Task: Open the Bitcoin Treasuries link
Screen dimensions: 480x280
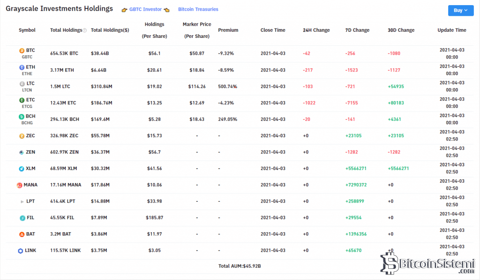Action: [x=198, y=9]
